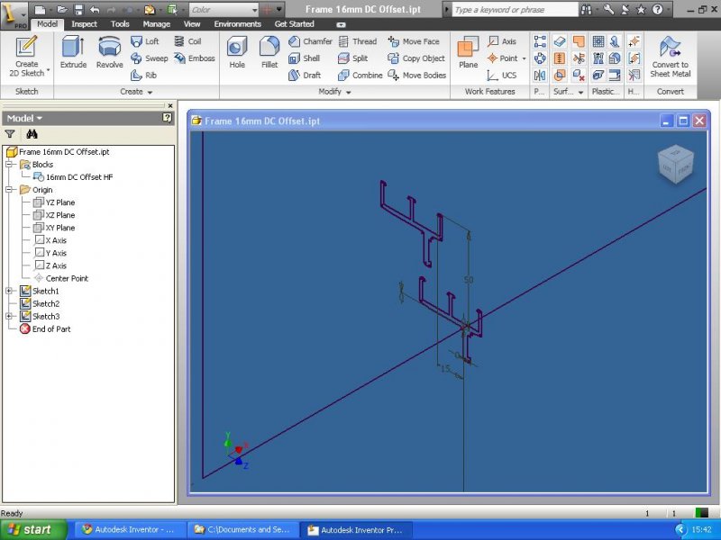Image resolution: width=721 pixels, height=540 pixels.
Task: Select the Move Bodies tool
Action: coord(416,76)
